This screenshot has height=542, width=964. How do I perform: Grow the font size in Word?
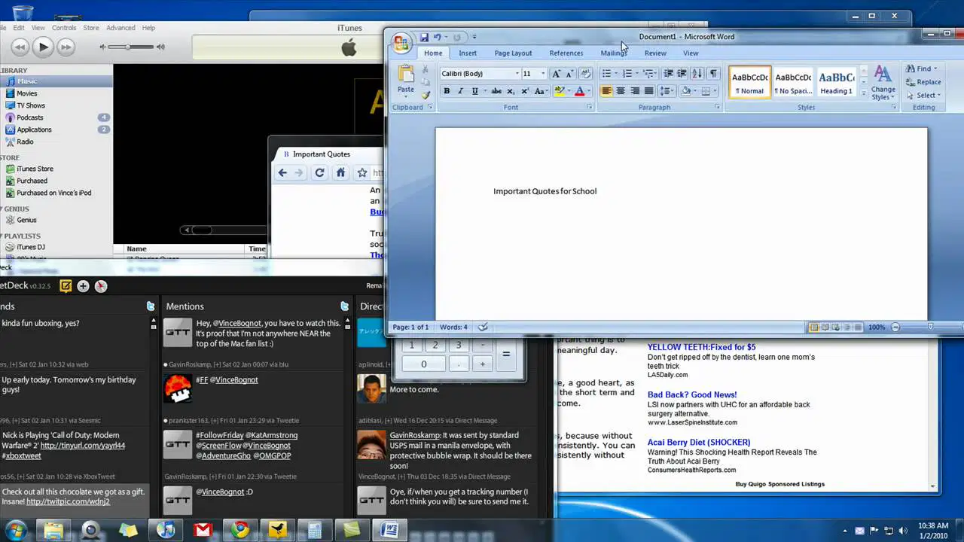(556, 73)
